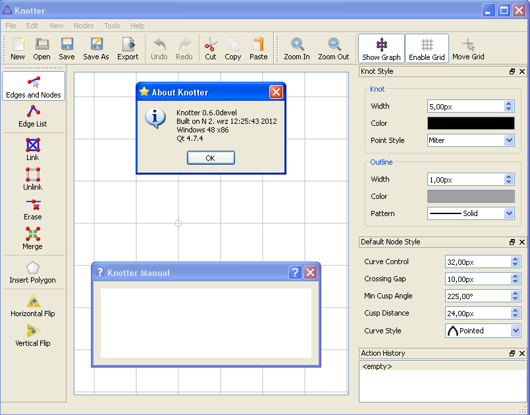530x415 pixels.
Task: Close the About Knotter dialog
Action: [276, 92]
